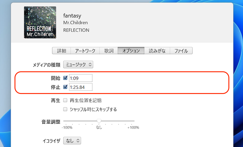Uncheck the 開始 start time checkbox
Screen dimensions: 243x147
pyautogui.click(x=65, y=78)
